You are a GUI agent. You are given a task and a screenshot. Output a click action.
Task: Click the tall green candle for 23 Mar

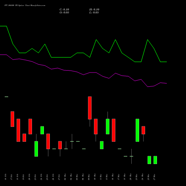pos(137,130)
